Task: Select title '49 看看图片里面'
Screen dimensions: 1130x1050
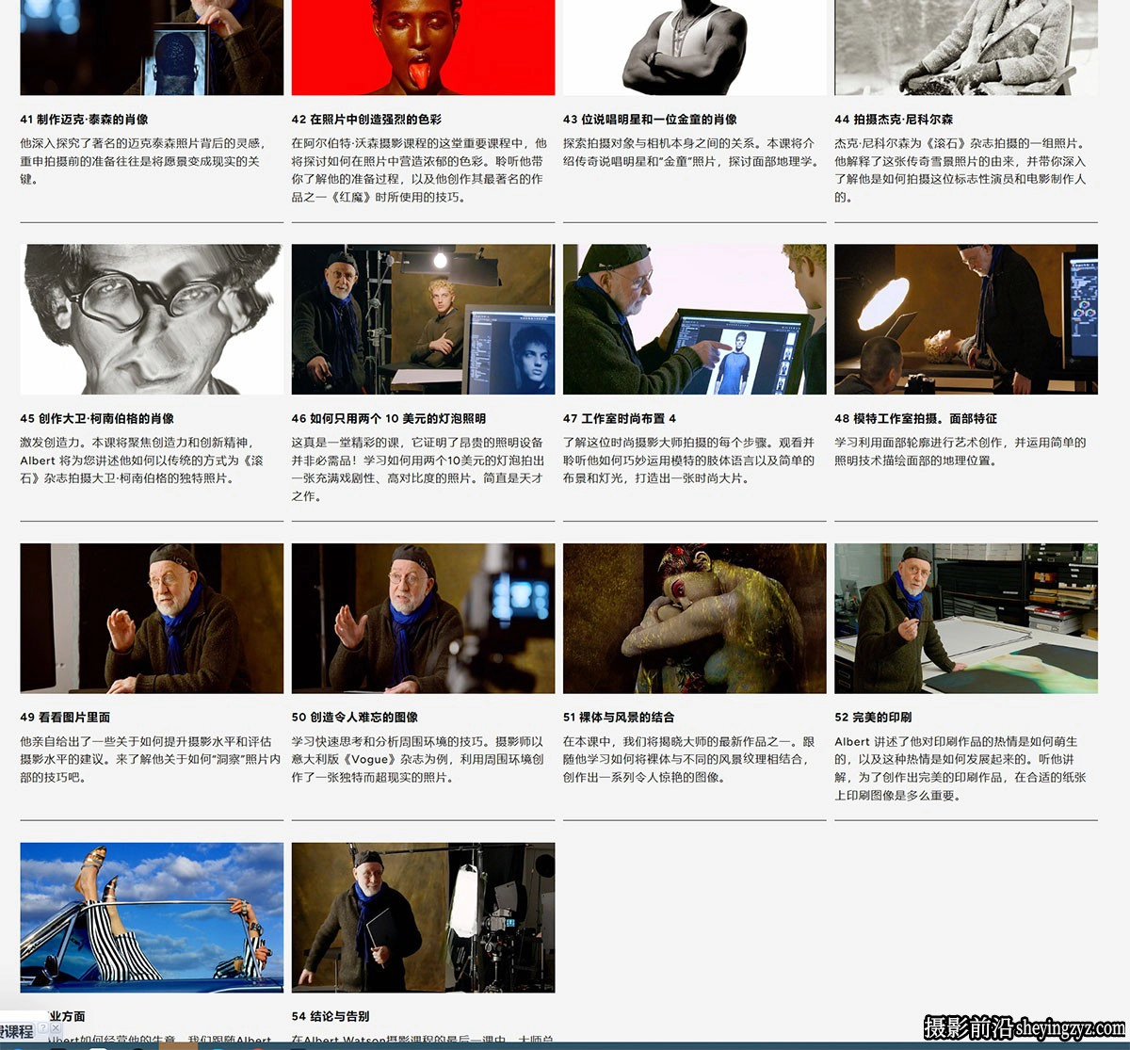Action: click(65, 718)
